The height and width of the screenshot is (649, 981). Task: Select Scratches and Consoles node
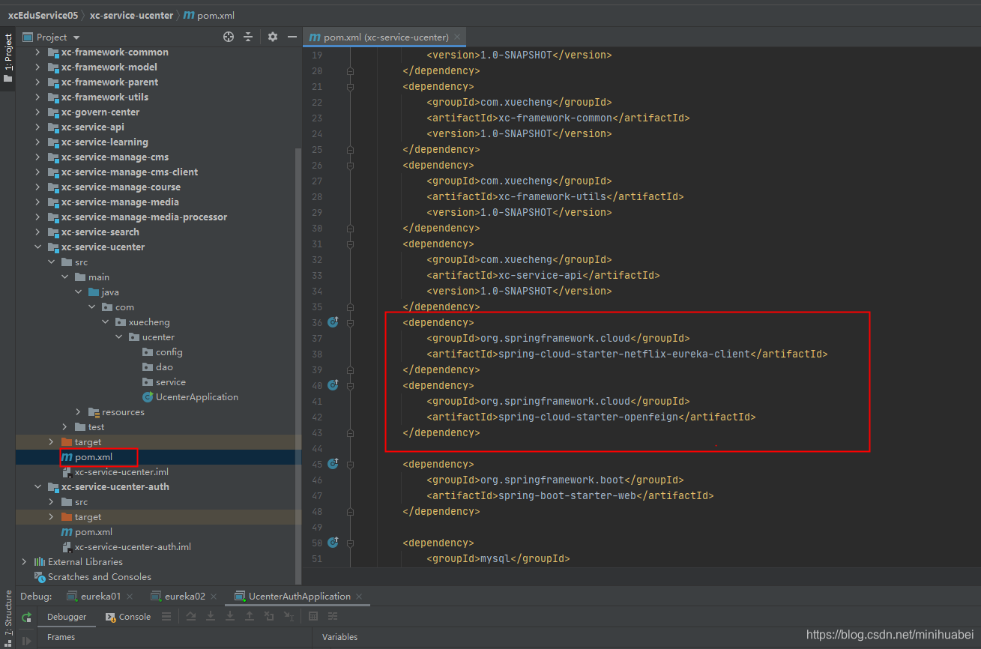pyautogui.click(x=92, y=576)
